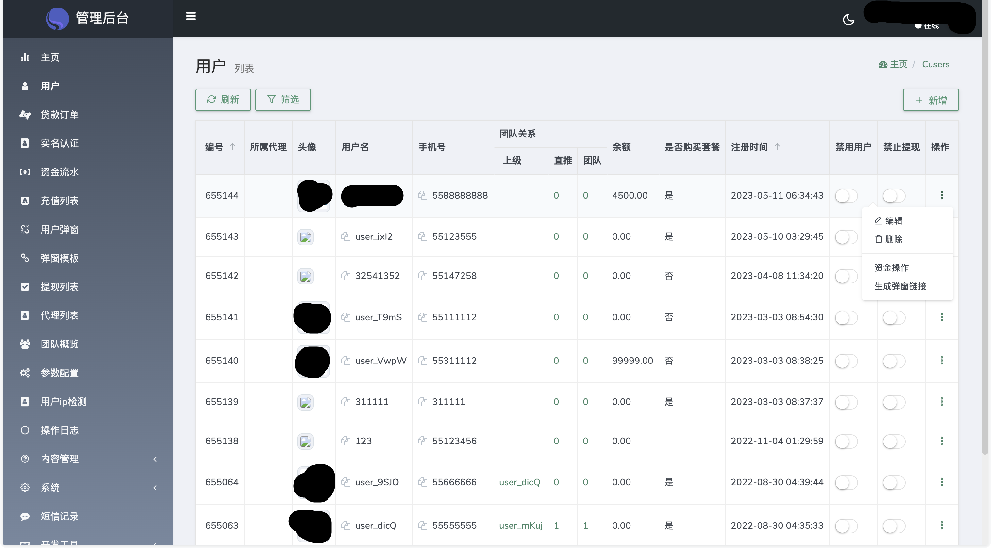
Task: Enable 禁用用户 switch for user 655144
Action: point(846,196)
